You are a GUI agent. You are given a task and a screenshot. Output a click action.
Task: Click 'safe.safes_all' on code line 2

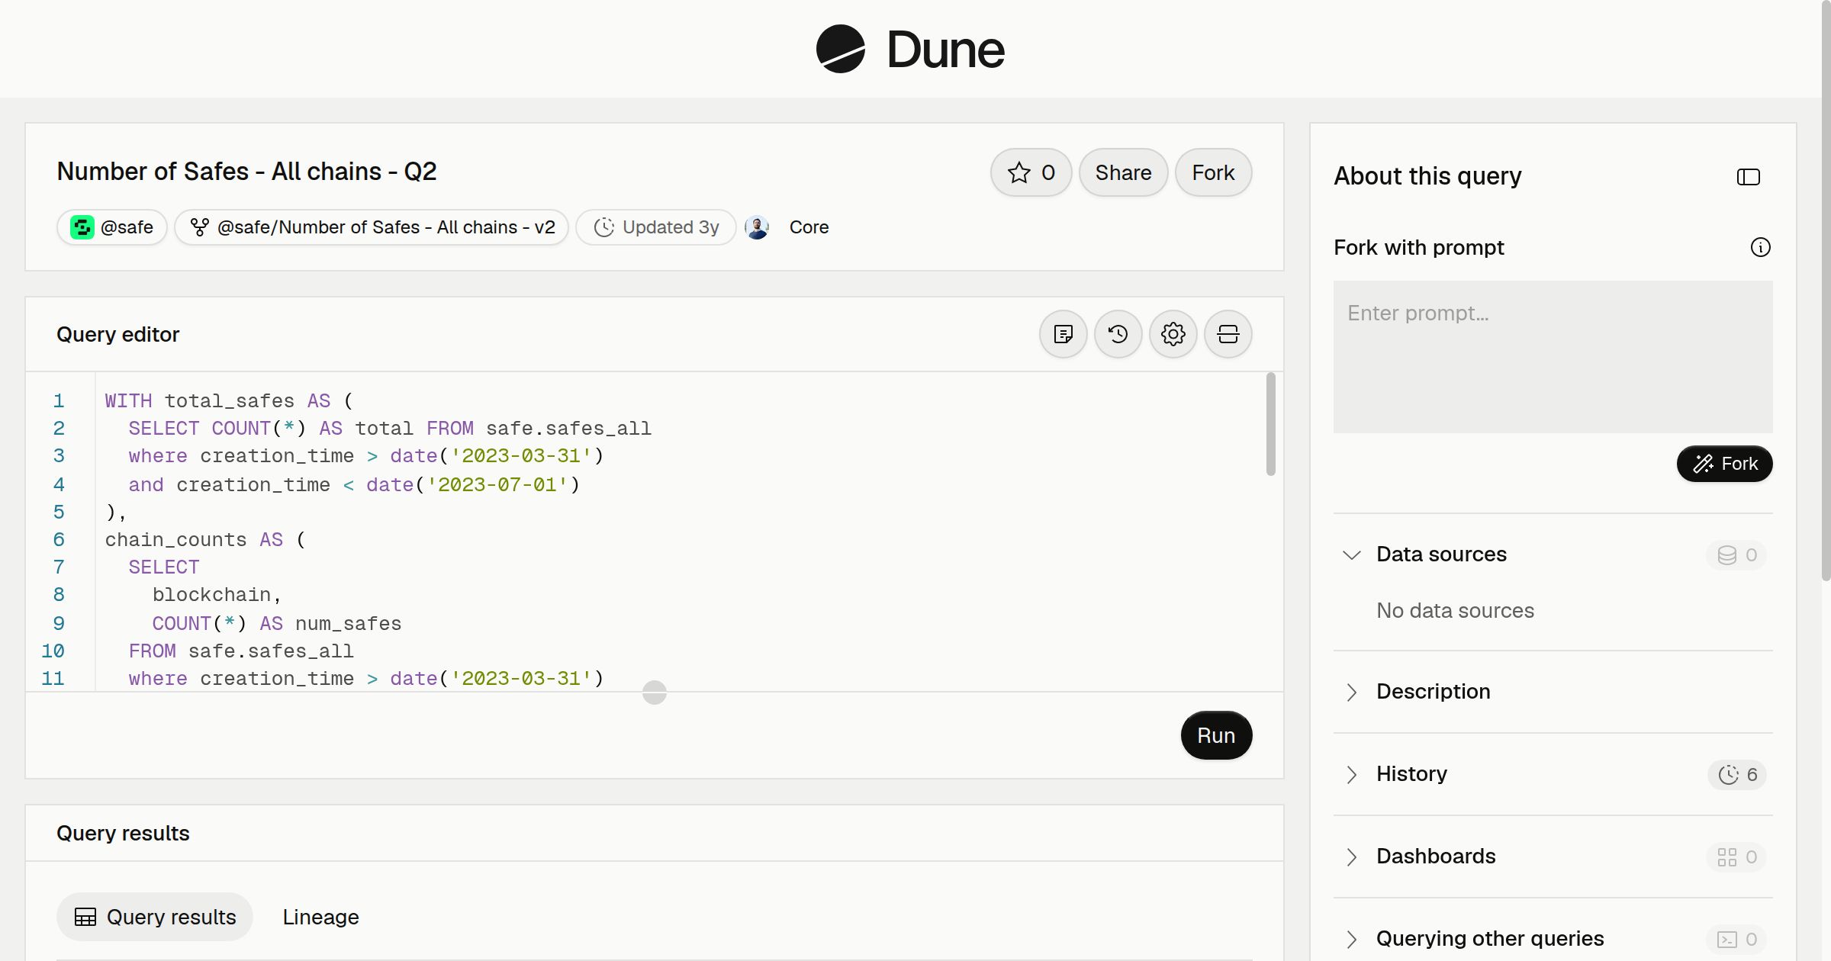[x=568, y=429]
